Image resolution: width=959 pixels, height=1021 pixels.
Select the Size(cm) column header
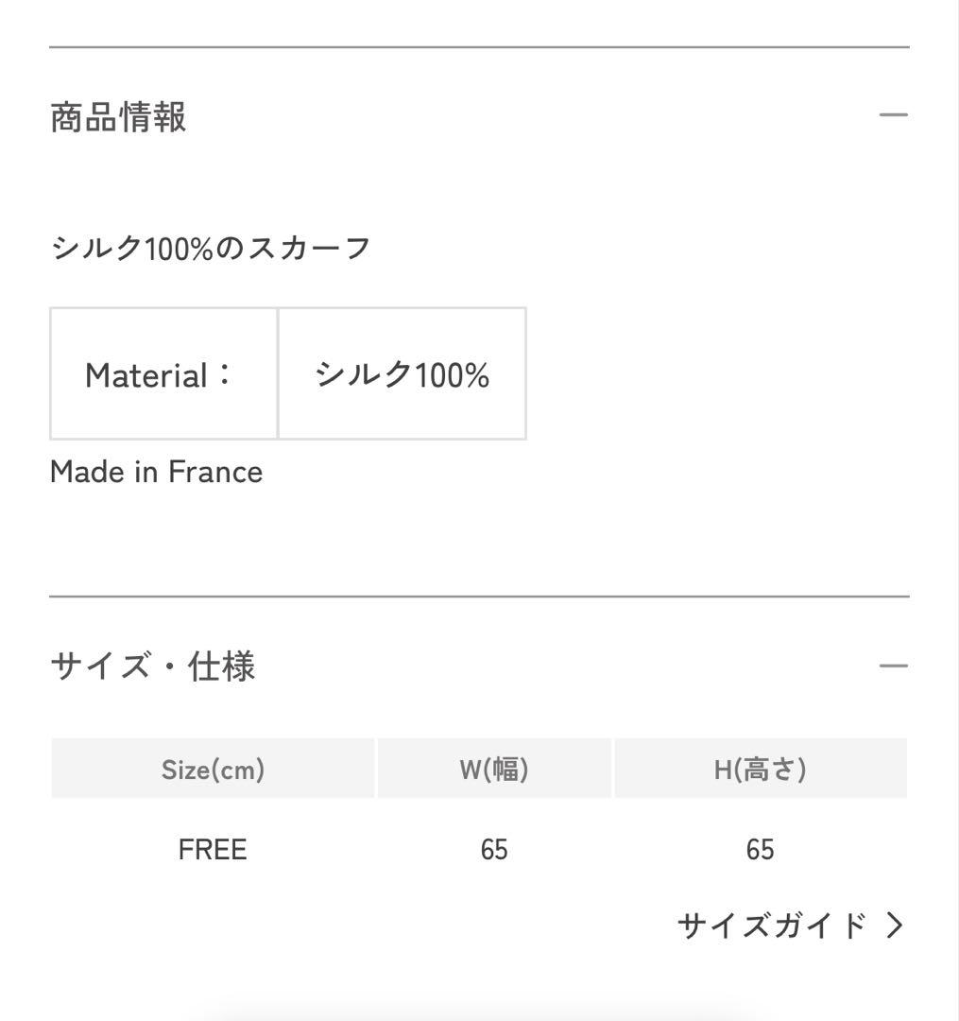213,768
